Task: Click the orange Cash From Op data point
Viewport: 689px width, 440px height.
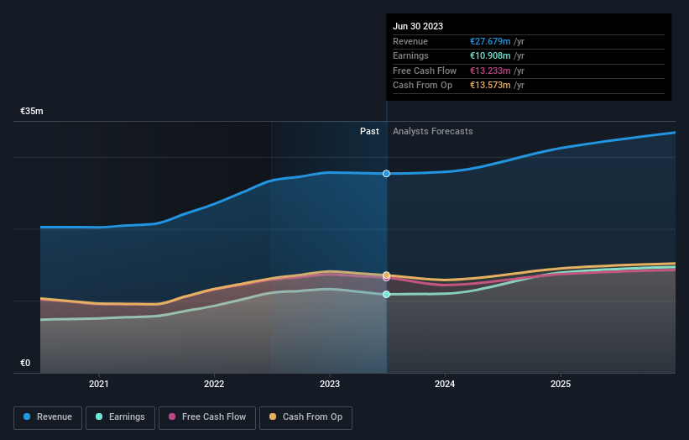Action: pos(386,275)
